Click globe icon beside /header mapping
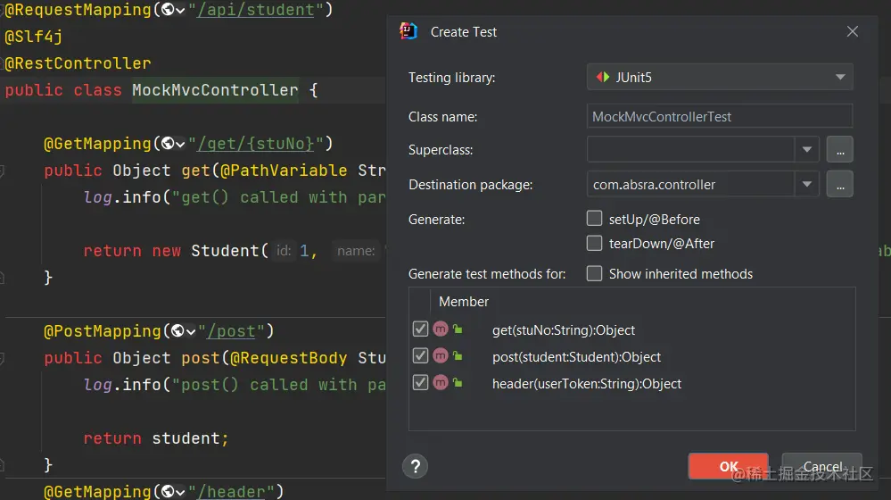The height and width of the screenshot is (500, 891). point(169,491)
